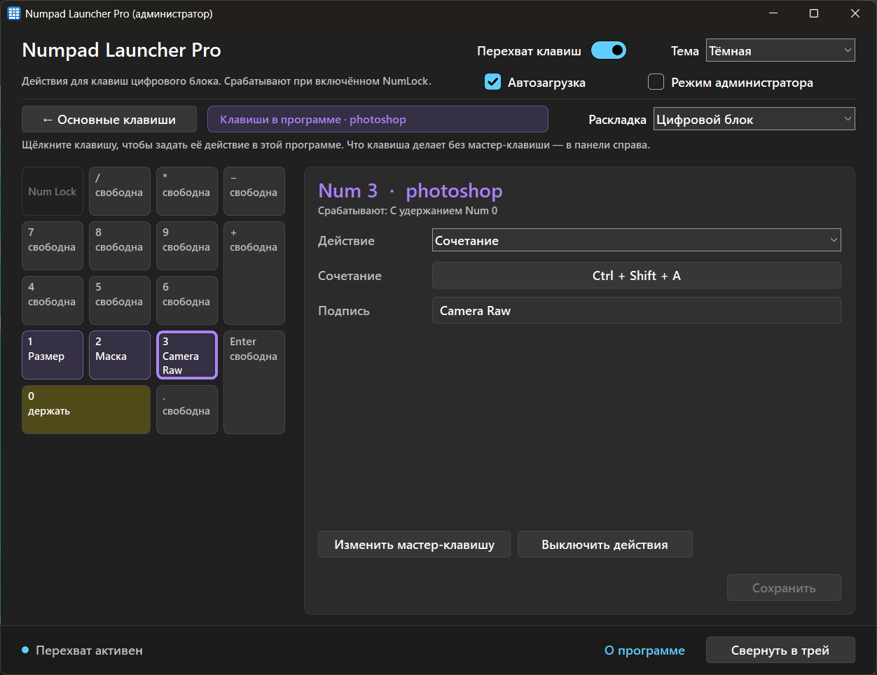Select numpad key 7
Viewport: 877px width, 675px height.
[x=53, y=246]
